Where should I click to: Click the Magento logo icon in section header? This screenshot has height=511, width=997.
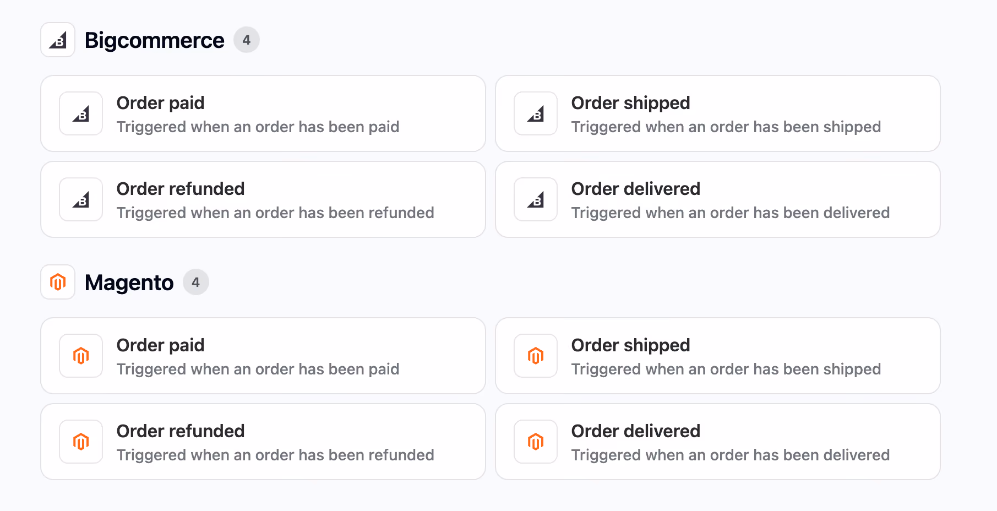coord(58,282)
